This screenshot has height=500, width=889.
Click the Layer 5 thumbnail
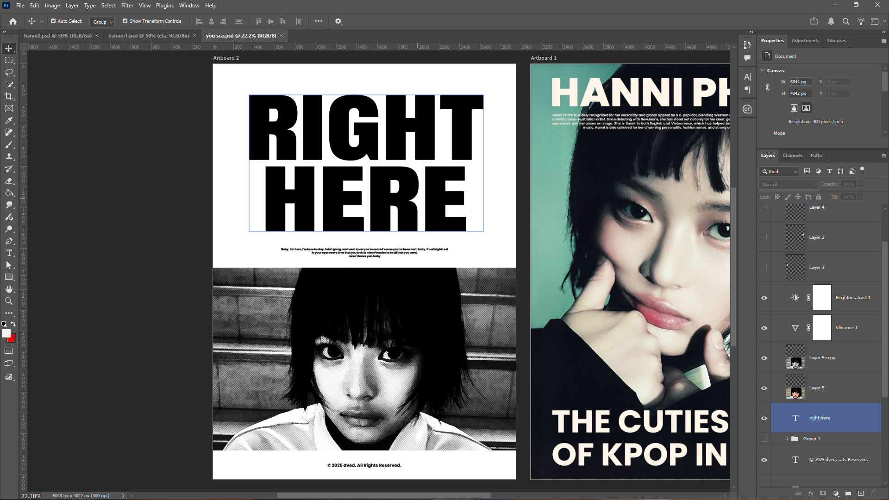795,388
